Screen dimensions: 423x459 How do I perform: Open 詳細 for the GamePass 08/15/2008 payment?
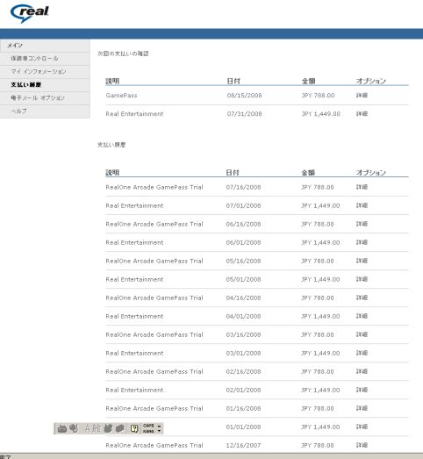point(362,95)
